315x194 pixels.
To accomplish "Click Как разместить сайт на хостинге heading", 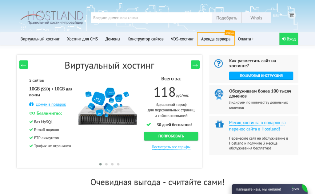I will coord(252,63).
